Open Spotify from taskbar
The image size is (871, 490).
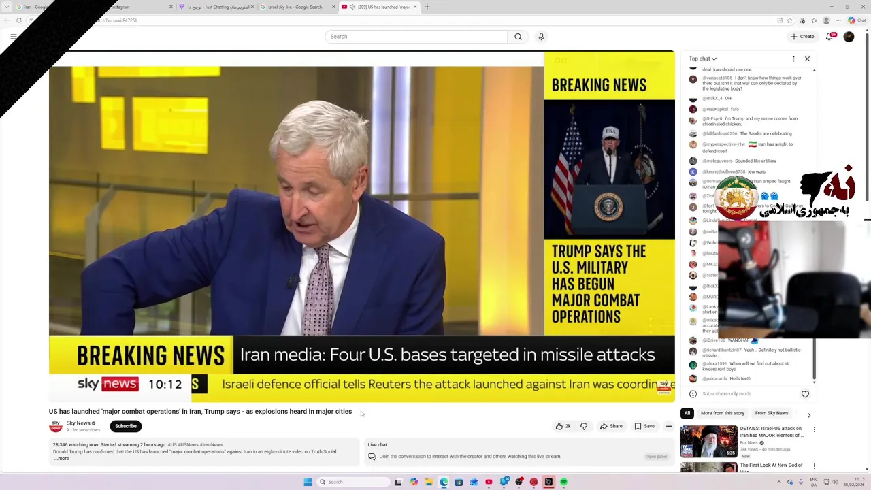point(563,482)
